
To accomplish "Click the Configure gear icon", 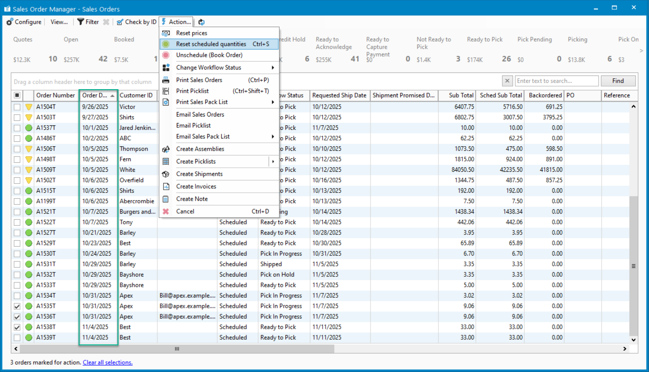I will pyautogui.click(x=10, y=22).
